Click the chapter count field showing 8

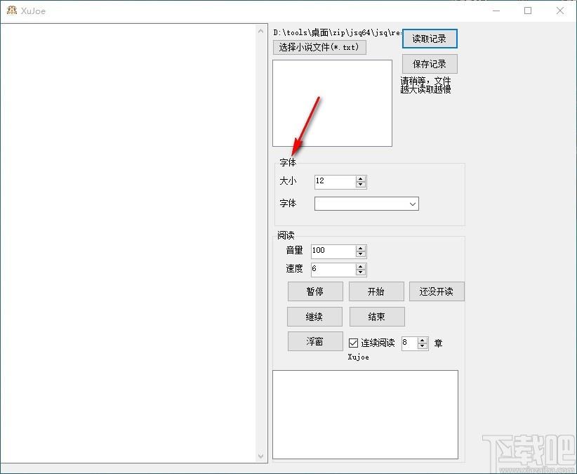click(x=409, y=343)
